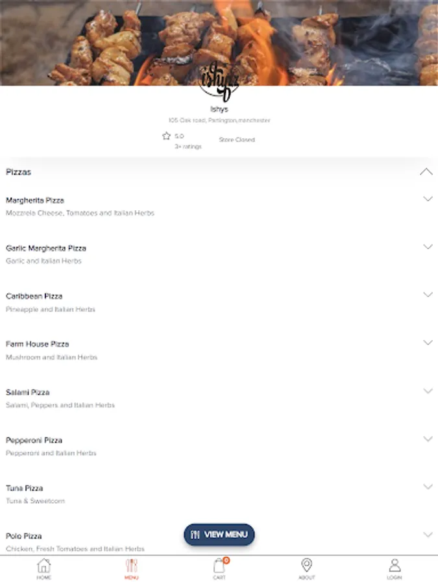Select the Menu fork-and-knife icon

tap(132, 565)
